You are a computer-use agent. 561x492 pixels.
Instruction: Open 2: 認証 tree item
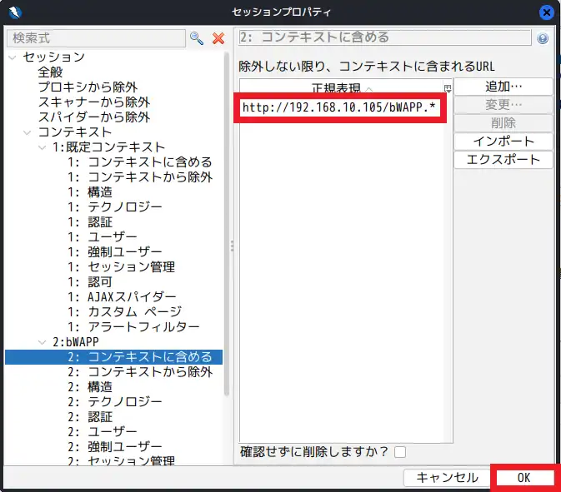point(90,417)
